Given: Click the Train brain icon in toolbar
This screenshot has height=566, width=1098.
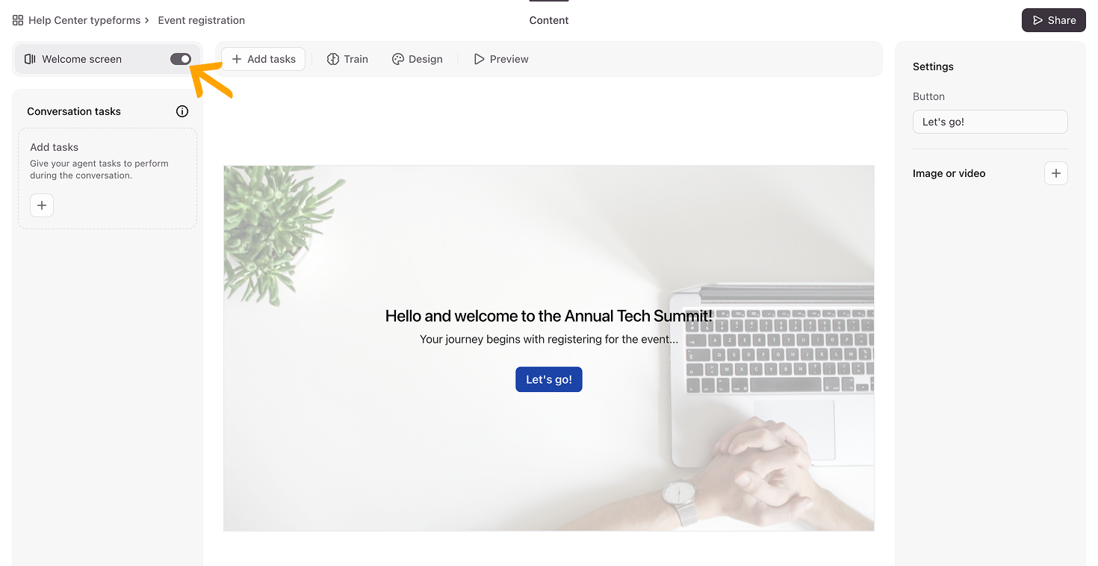Looking at the screenshot, I should [333, 59].
